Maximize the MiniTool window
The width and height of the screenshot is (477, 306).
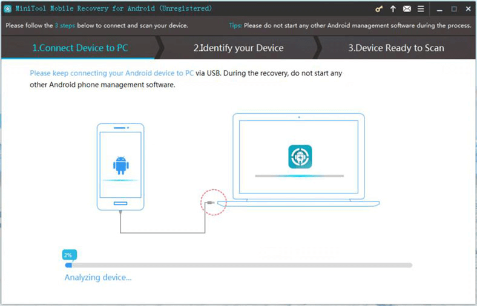(x=454, y=9)
